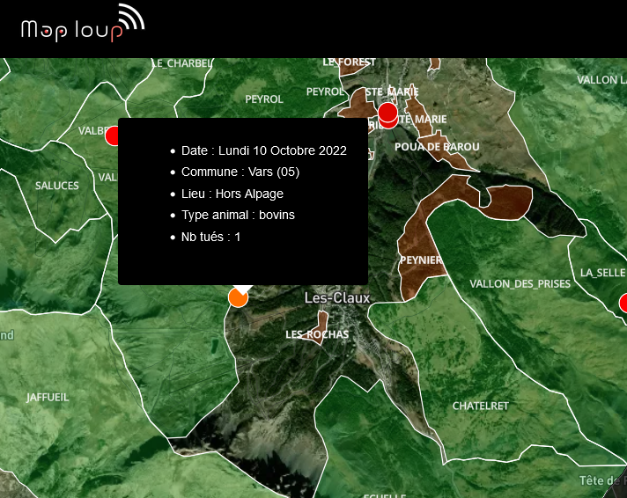Click the red marker near Valbelle label
The width and height of the screenshot is (627, 498).
113,135
